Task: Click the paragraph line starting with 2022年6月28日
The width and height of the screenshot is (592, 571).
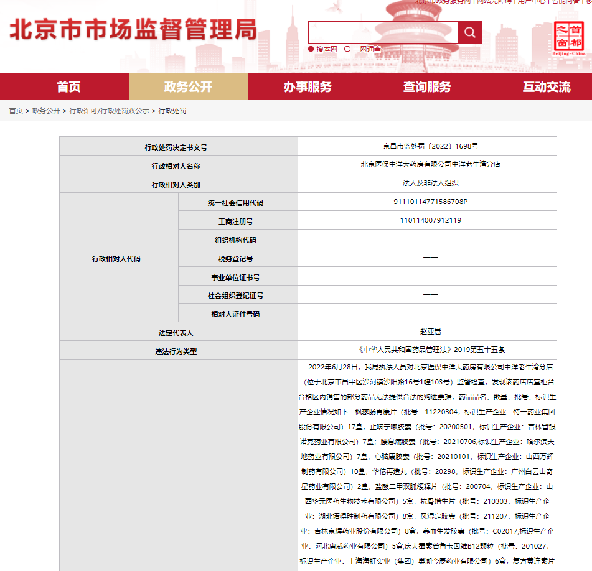Action: point(430,367)
